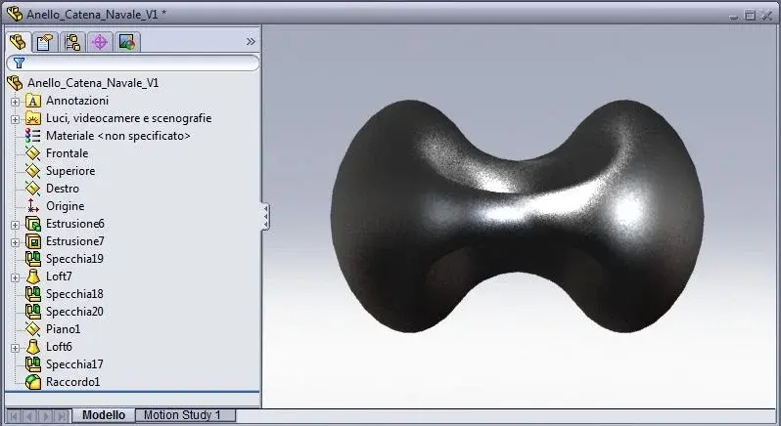Show more manager tabs with double chevron
Image resolution: width=781 pixels, height=426 pixels.
click(x=251, y=42)
